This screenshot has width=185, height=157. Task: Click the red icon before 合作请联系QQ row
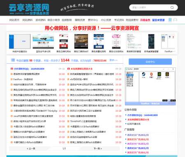pyautogui.click(x=12, y=69)
